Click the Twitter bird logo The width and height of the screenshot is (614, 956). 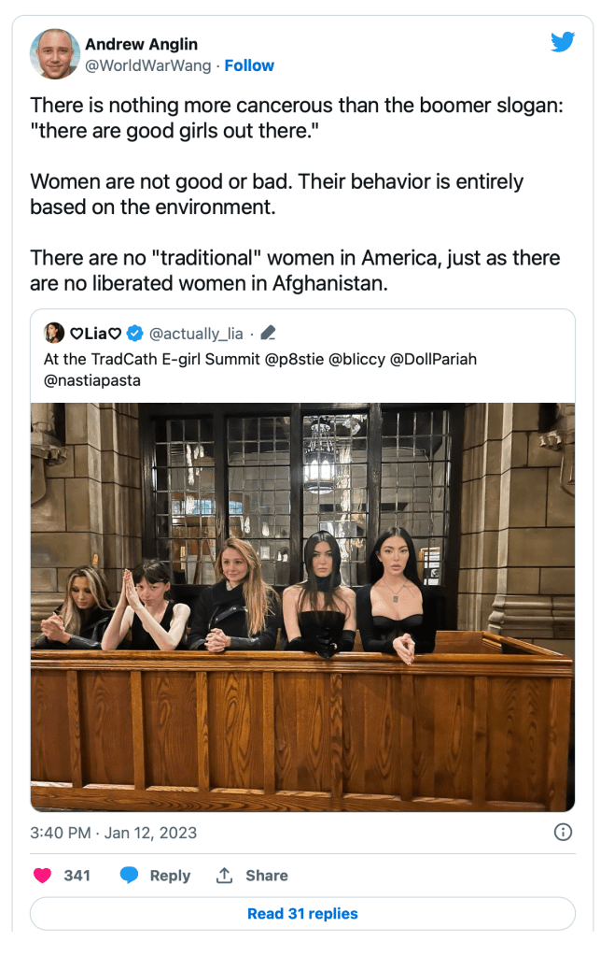[x=561, y=42]
